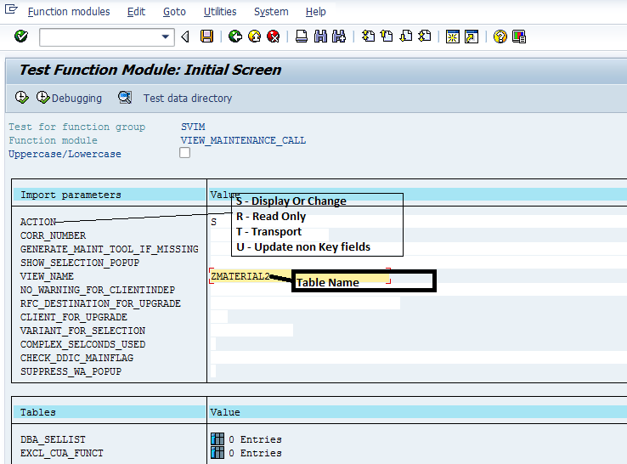Open the Goto menu
Image resolution: width=627 pixels, height=464 pixels.
[174, 12]
